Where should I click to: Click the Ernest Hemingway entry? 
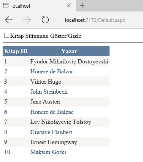click(54, 142)
